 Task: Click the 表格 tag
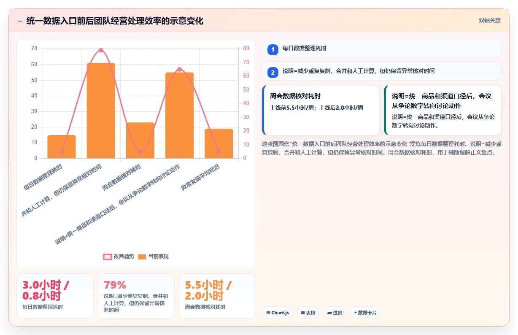(308, 313)
